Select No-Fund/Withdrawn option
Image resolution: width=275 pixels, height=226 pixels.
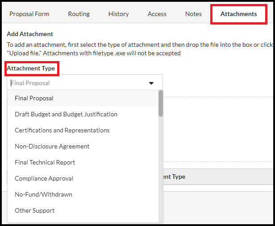pyautogui.click(x=43, y=194)
